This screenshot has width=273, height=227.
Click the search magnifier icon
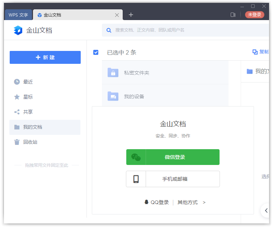point(109,30)
